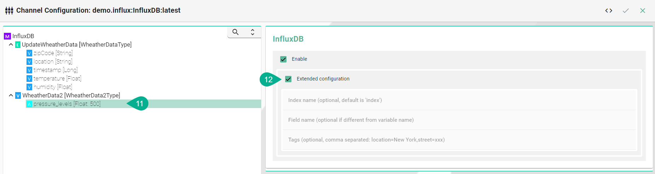Viewport: 655px width, 174px height.
Task: Click the expand/collapse all tree arrows icon
Action: pos(252,32)
